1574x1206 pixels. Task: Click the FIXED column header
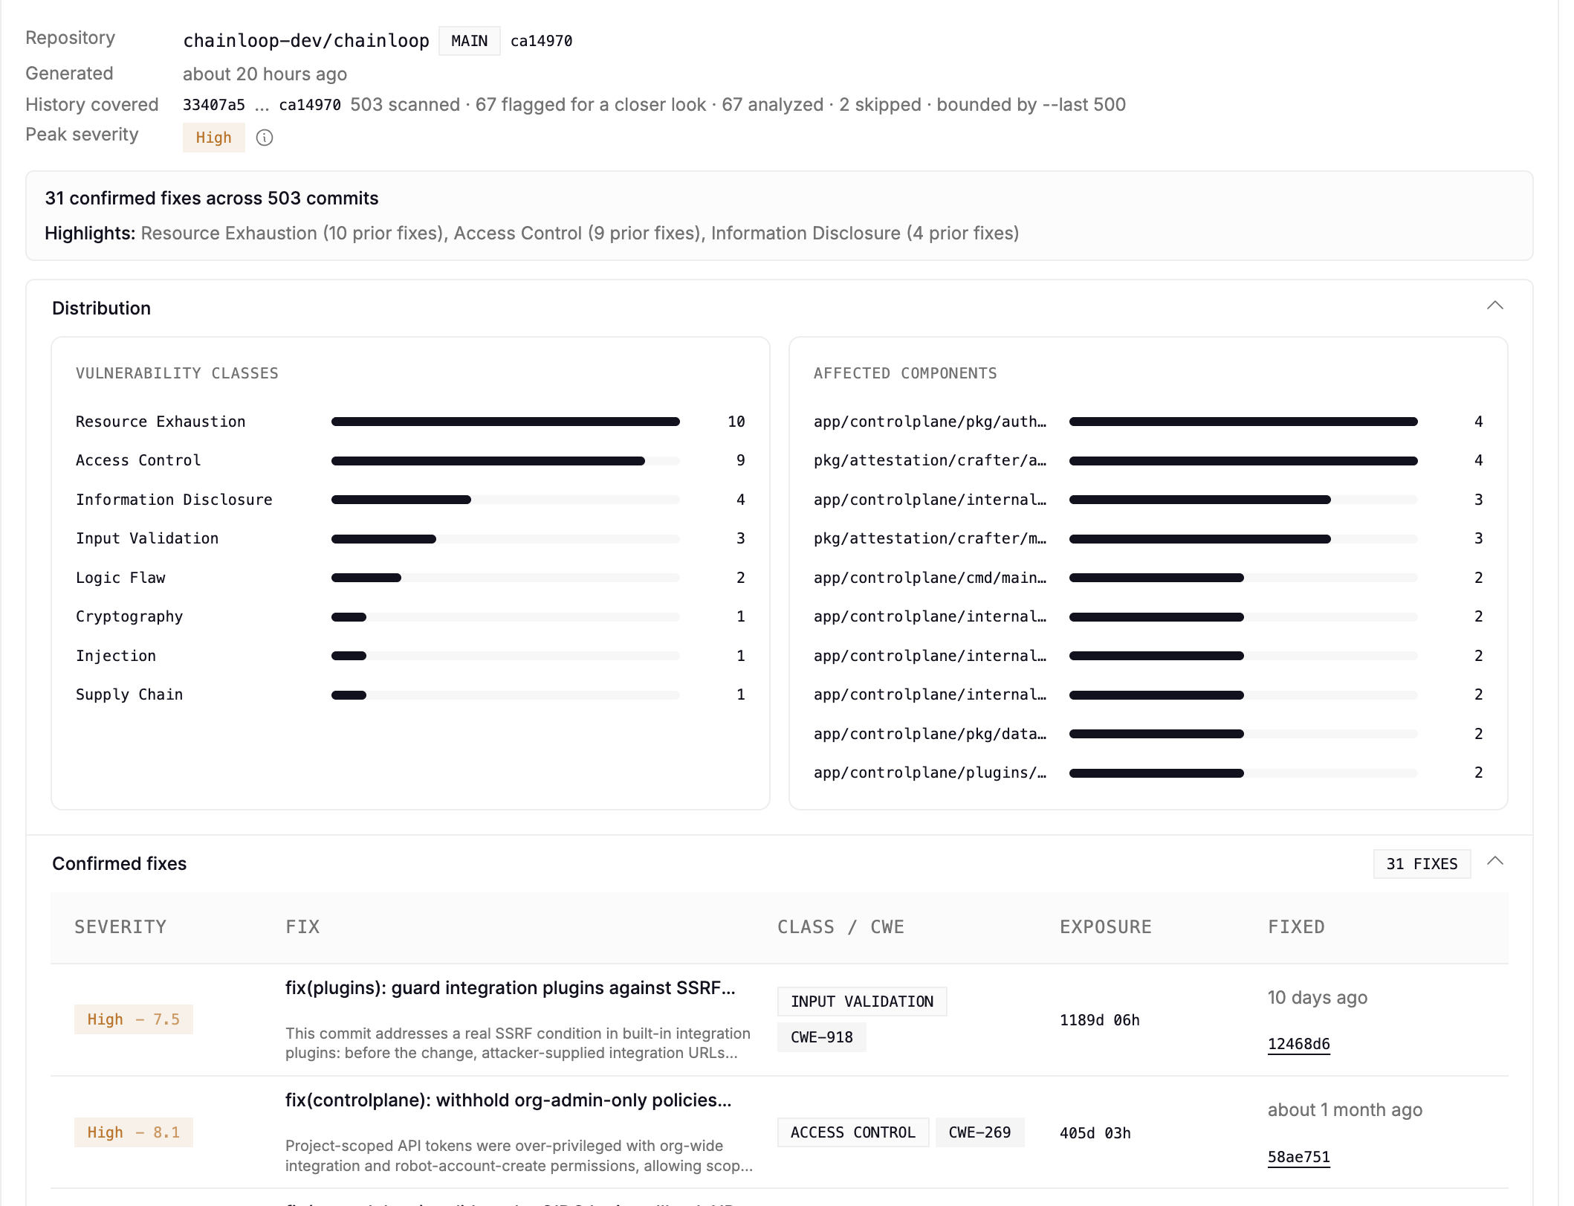[1296, 927]
